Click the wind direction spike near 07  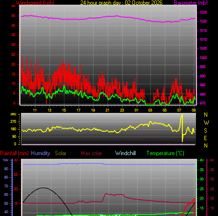182,128
